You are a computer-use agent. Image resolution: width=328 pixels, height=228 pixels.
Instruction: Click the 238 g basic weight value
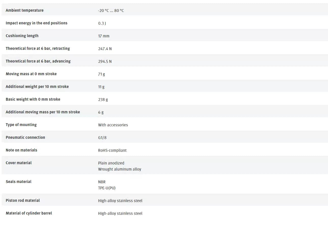point(103,100)
